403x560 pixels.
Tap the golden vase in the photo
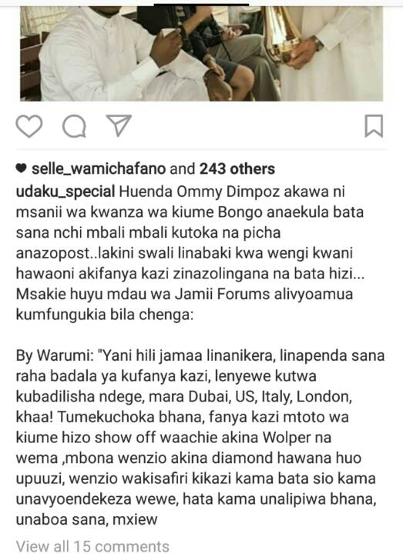point(283,34)
